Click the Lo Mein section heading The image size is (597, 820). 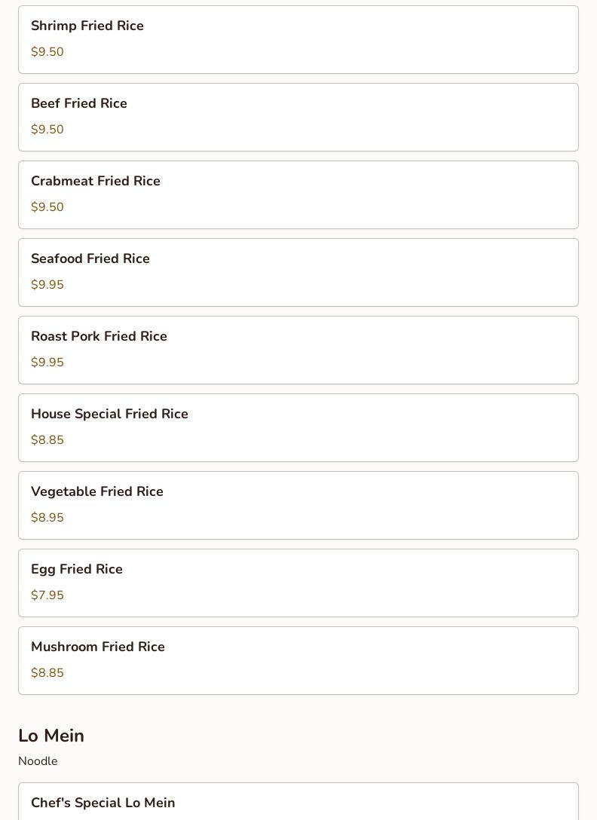tap(51, 736)
